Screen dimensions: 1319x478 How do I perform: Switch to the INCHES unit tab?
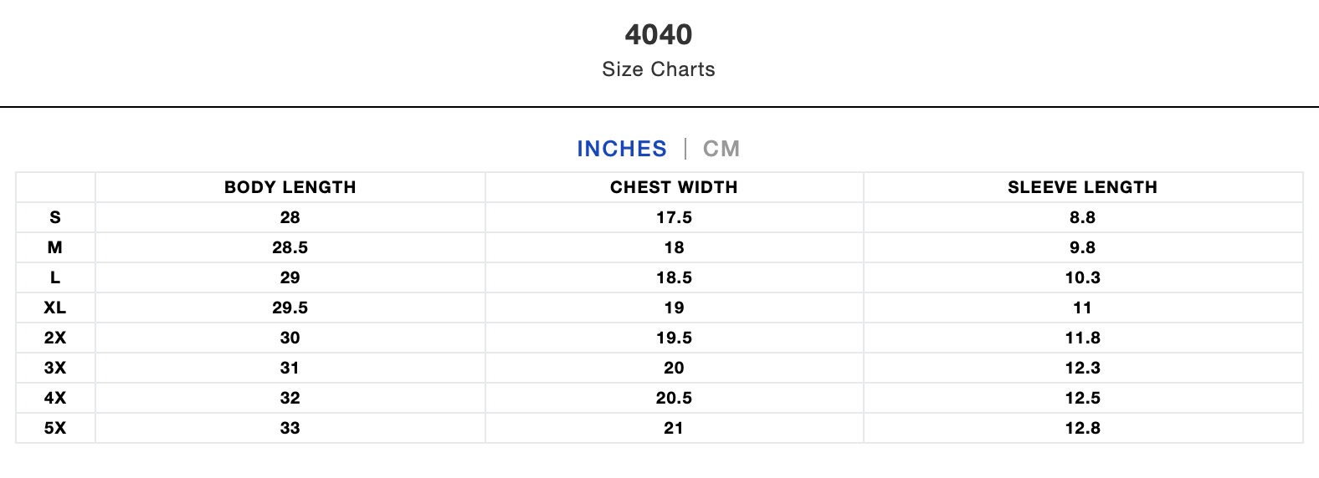[x=621, y=149]
